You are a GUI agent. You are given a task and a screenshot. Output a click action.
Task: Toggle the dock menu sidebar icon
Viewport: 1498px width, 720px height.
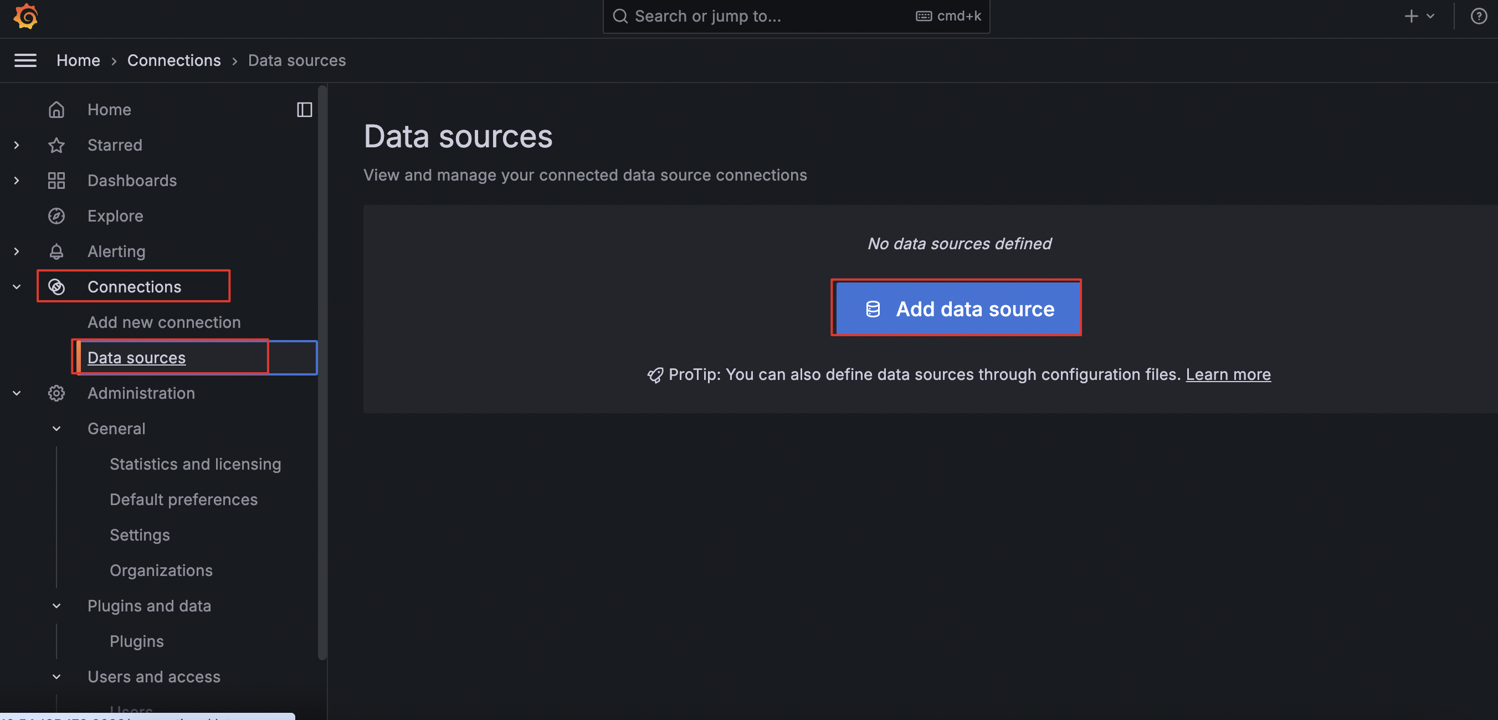[x=304, y=110]
